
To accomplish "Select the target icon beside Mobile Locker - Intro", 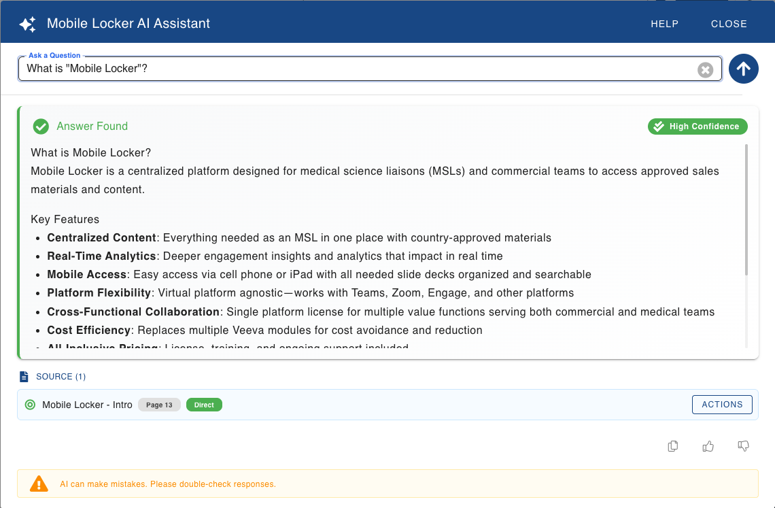I will click(30, 405).
